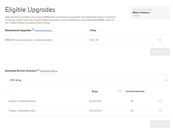The height and width of the screenshot is (132, 173).
Task: Open Extended Service Contracts Learn more link
Action: tap(49, 71)
